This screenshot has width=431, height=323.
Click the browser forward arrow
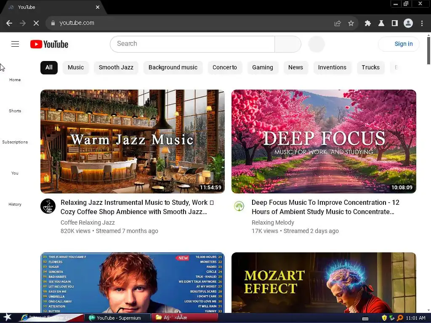23,23
